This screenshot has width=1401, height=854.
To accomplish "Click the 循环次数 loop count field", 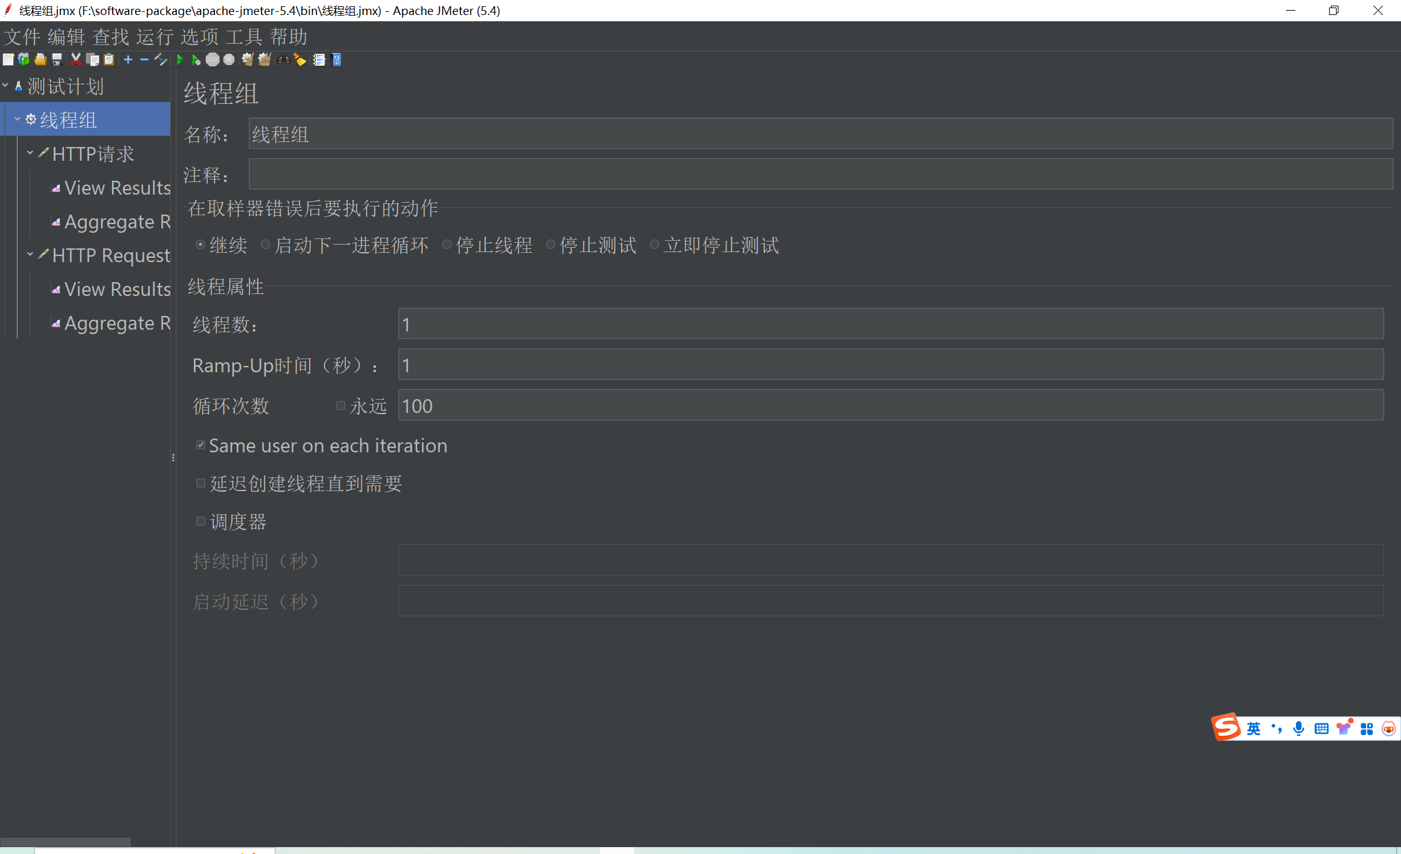I will pos(891,405).
